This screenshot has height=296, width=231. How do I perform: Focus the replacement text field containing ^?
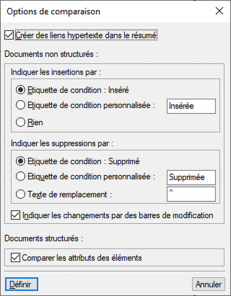pyautogui.click(x=191, y=194)
